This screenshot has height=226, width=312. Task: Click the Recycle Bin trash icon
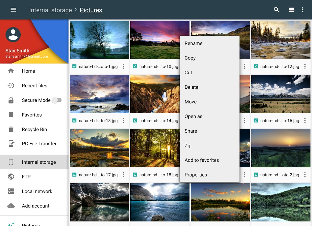(11, 129)
